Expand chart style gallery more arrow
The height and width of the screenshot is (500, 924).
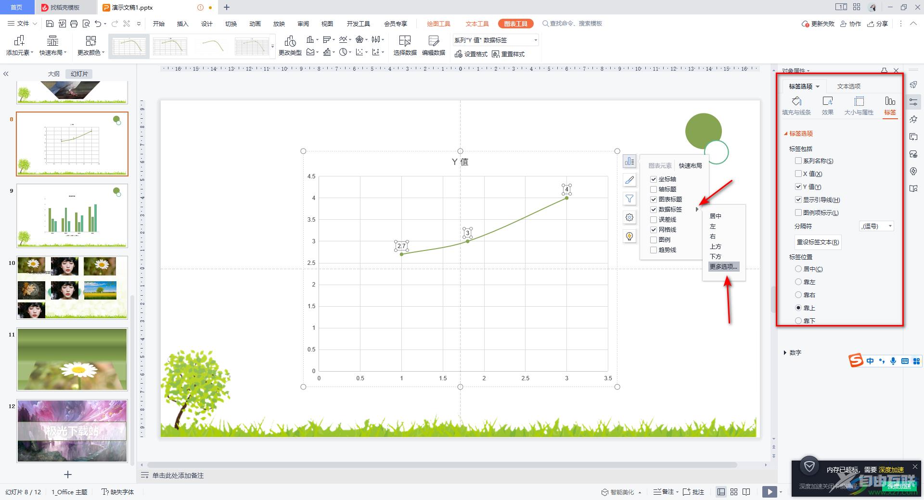(273, 47)
